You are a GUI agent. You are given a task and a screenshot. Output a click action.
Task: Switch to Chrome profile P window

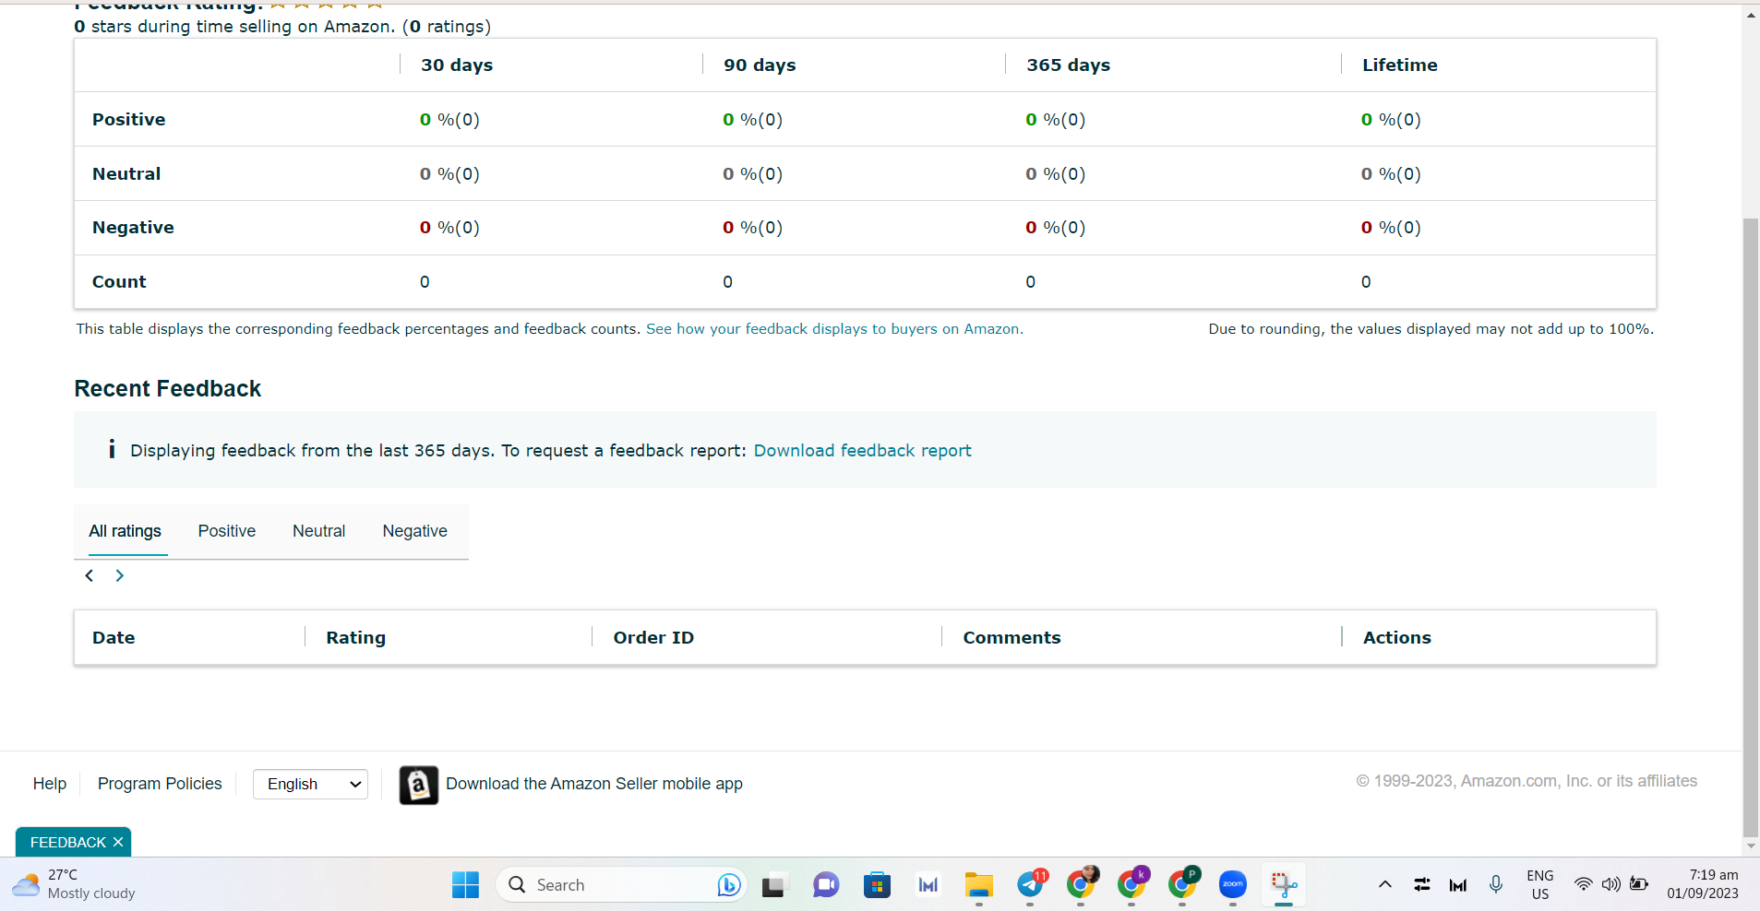tap(1183, 884)
